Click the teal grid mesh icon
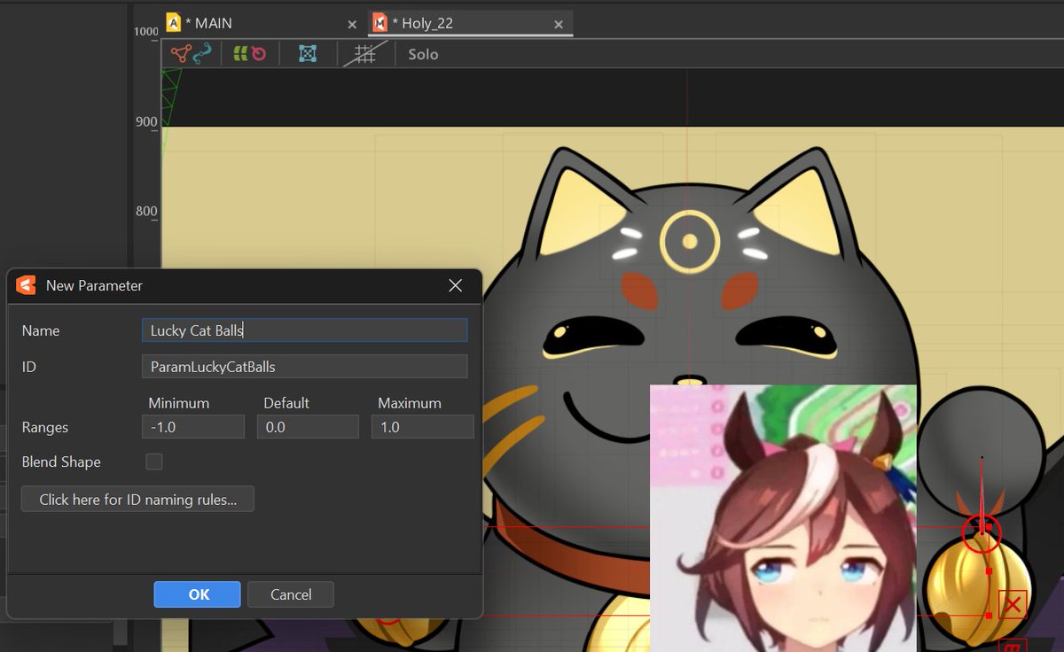The image size is (1064, 652). pos(308,54)
